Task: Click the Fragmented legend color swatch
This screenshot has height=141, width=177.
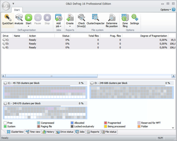Action: coord(106,123)
